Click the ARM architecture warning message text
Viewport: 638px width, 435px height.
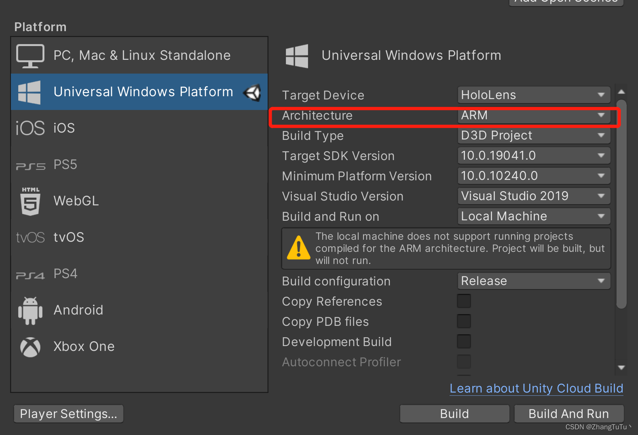[x=460, y=248]
